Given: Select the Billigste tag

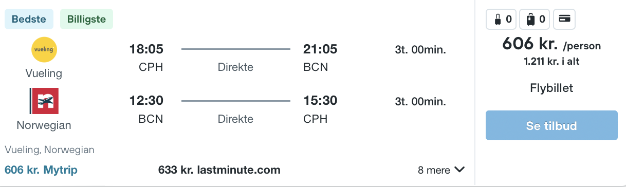Looking at the screenshot, I should pyautogui.click(x=86, y=20).
